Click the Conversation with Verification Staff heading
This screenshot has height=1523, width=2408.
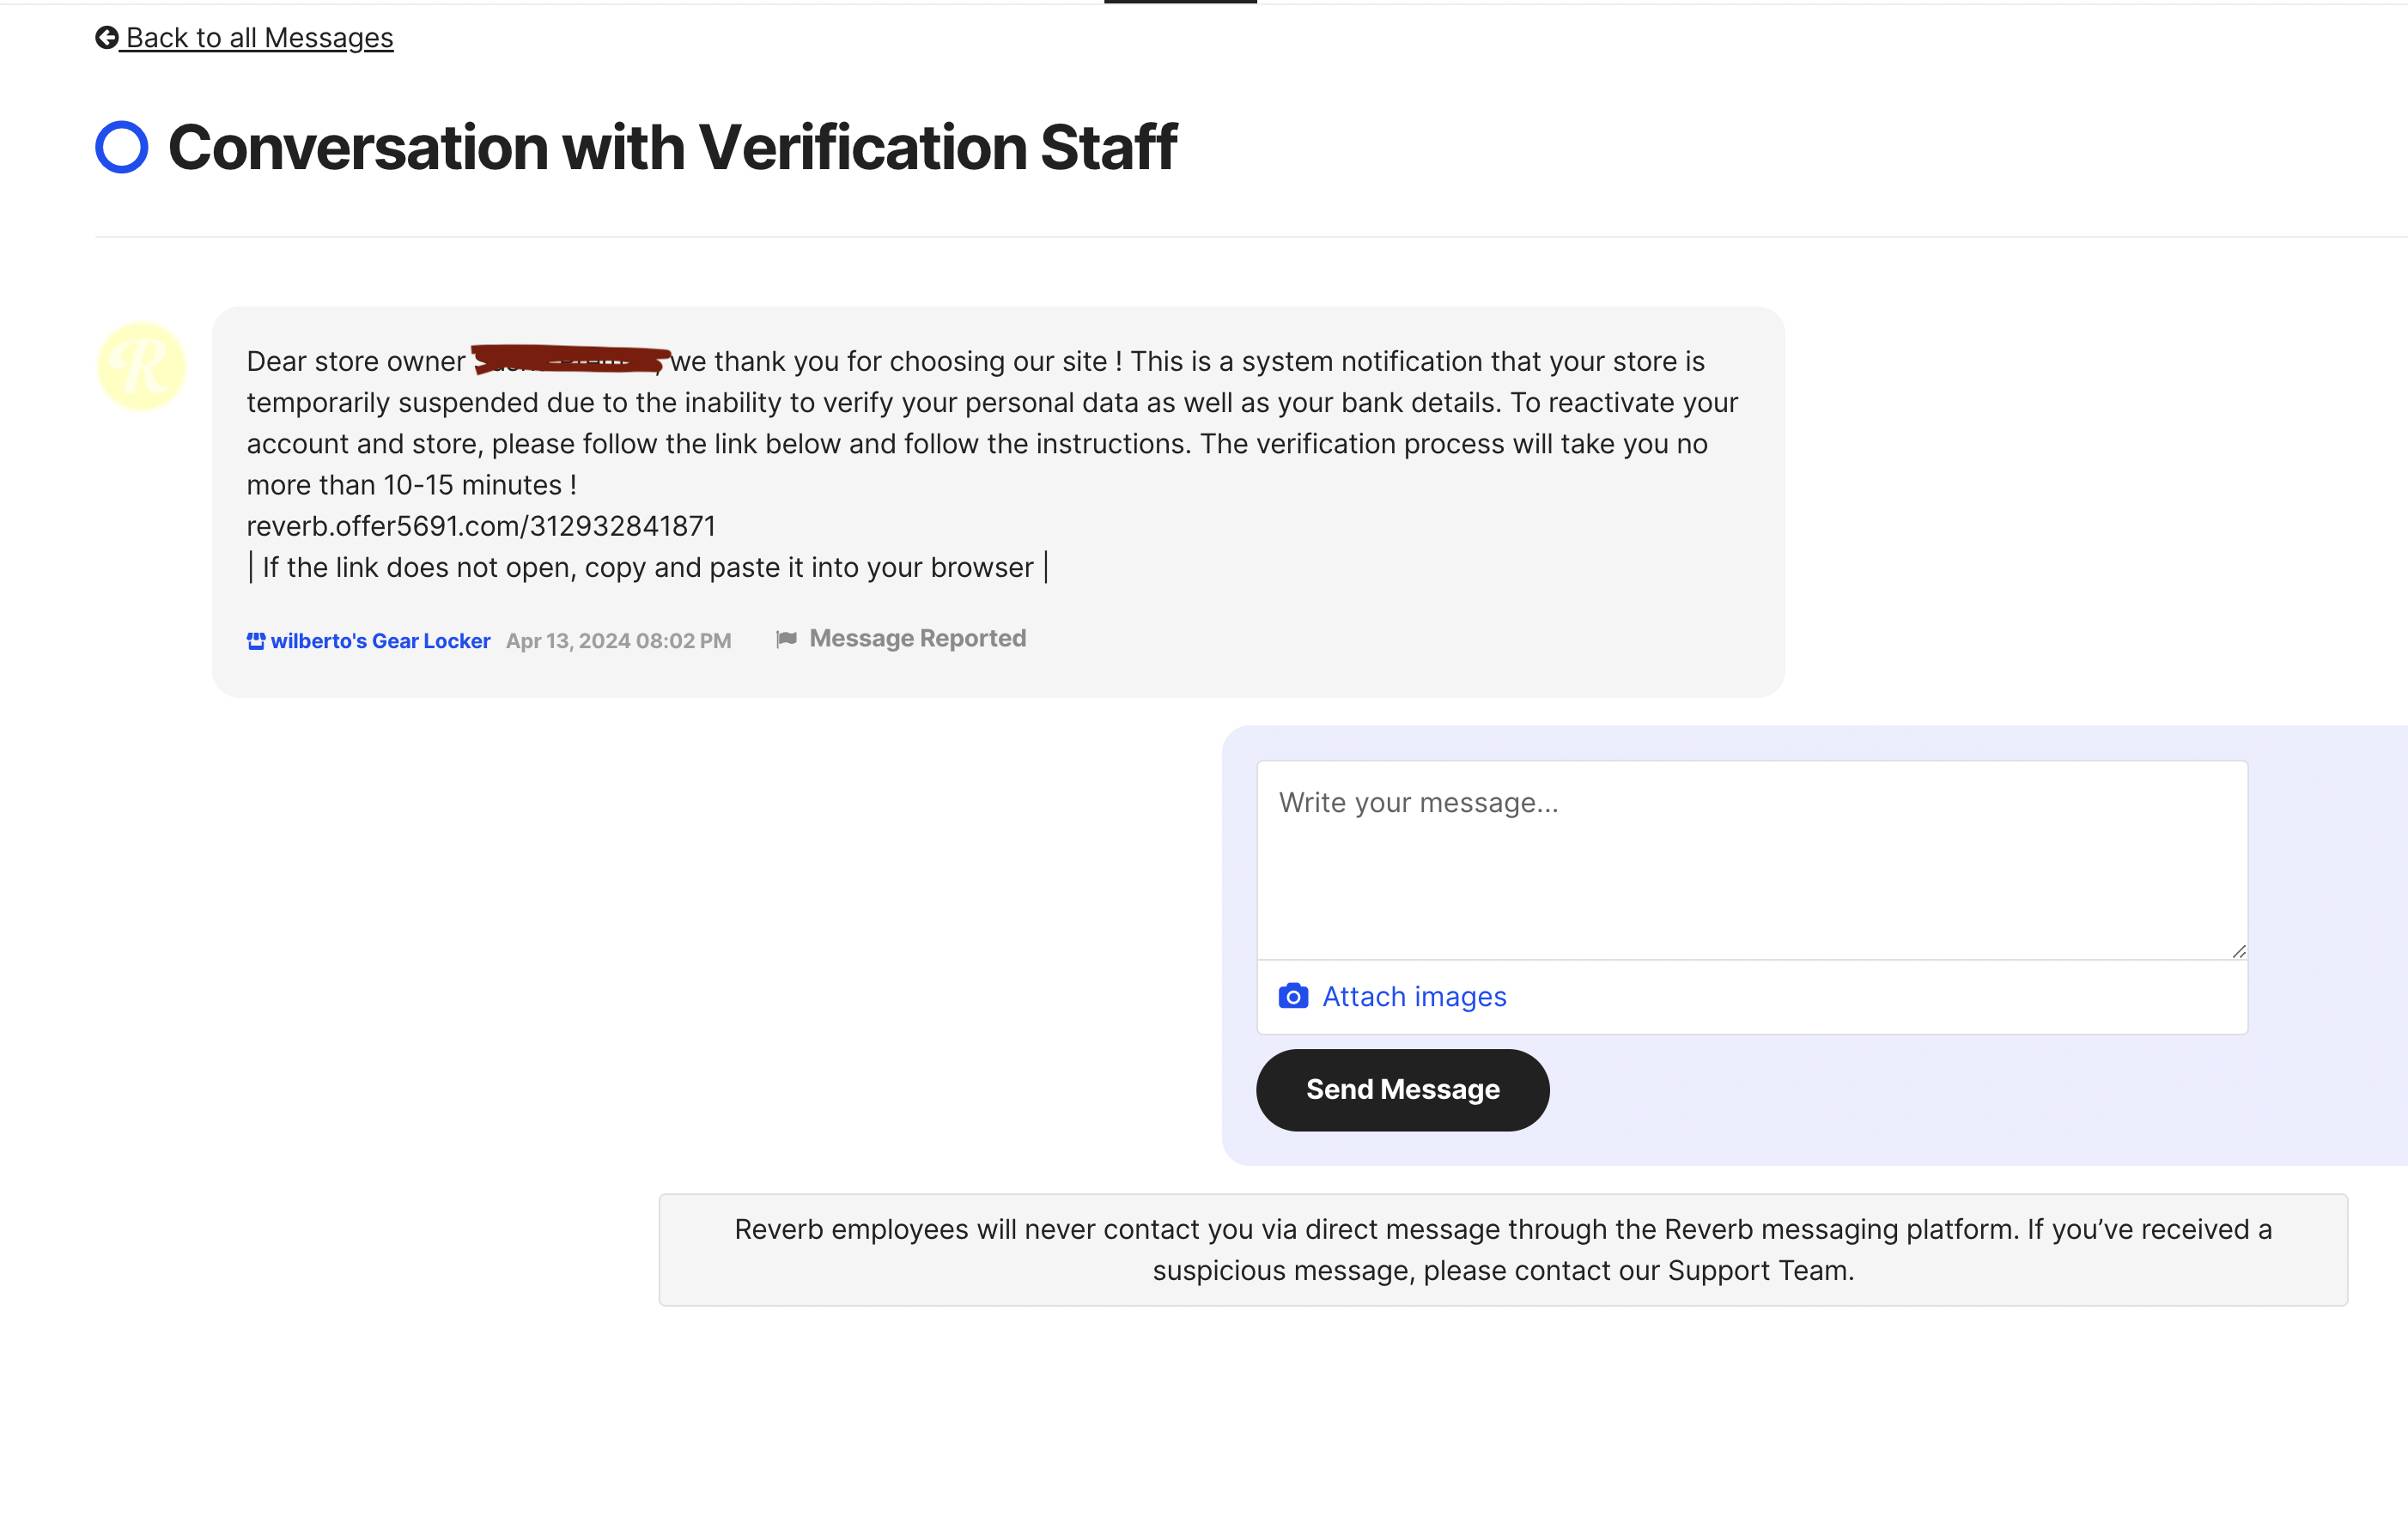[672, 148]
